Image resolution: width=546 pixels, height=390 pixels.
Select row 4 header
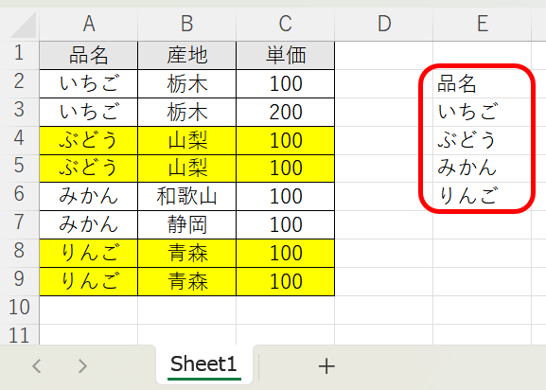pos(20,140)
